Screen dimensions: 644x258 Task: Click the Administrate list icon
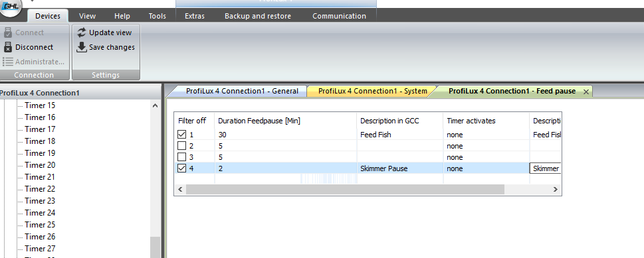click(8, 62)
